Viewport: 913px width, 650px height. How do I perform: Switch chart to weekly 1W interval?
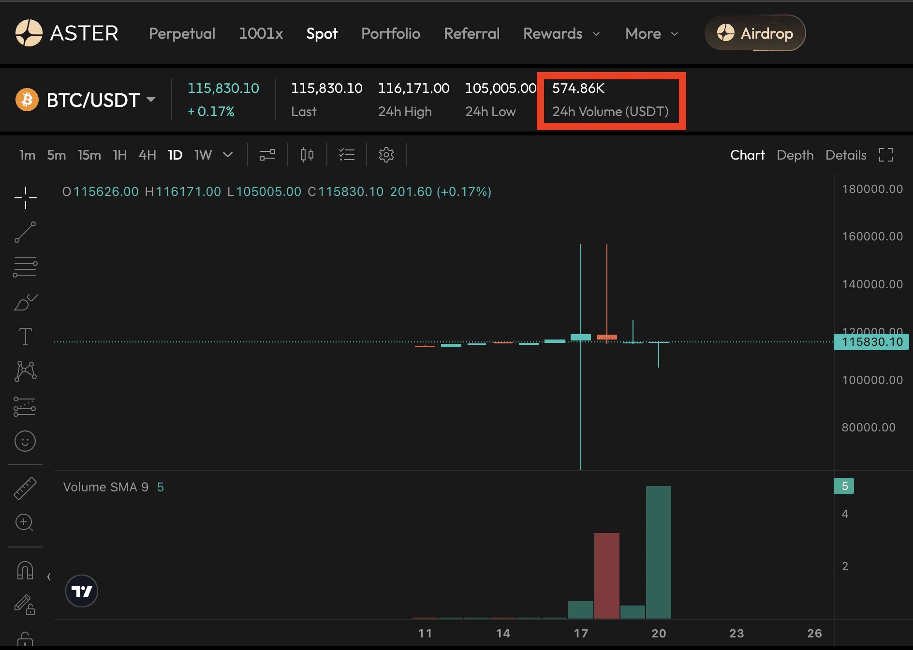point(203,155)
